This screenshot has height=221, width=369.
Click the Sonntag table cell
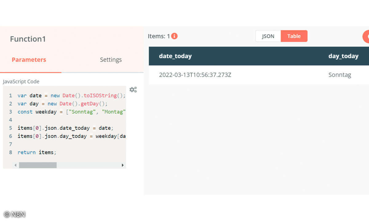click(x=340, y=75)
